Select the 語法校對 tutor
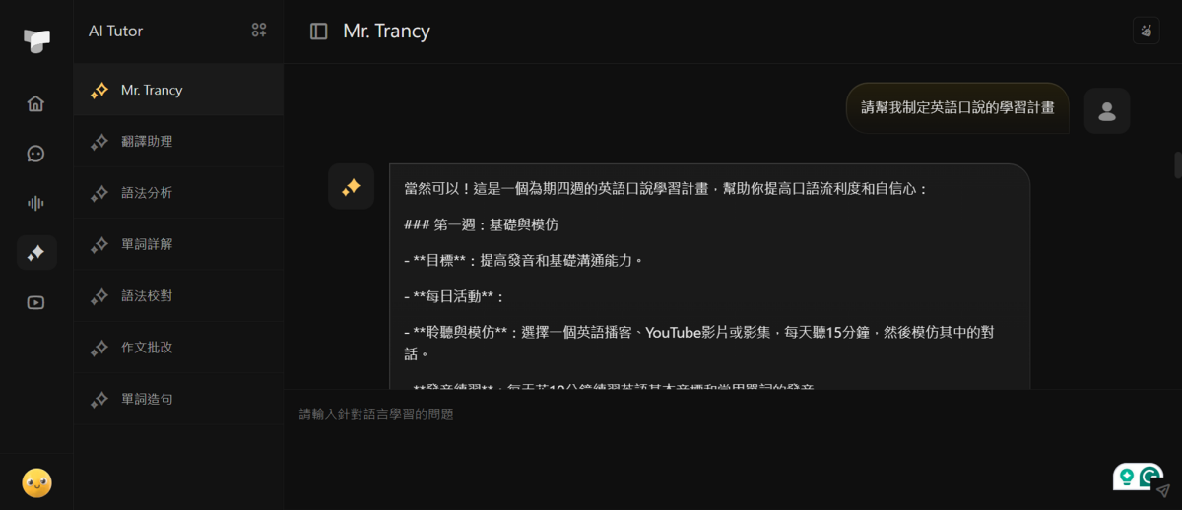Screen dimensions: 1182x510 (x=178, y=295)
